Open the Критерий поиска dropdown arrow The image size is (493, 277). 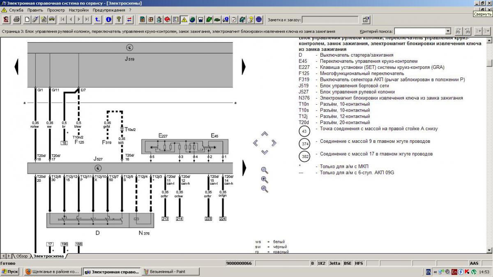(x=448, y=31)
